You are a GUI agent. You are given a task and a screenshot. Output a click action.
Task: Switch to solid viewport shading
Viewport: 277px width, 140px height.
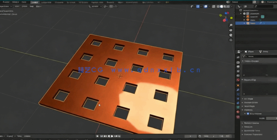pos(222,6)
